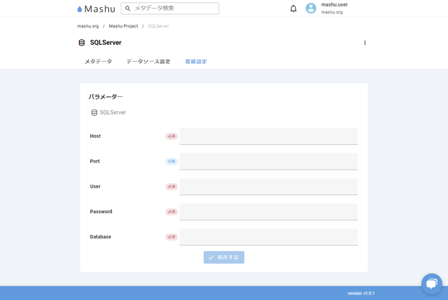Click the メタデータ検索 search box
The width and height of the screenshot is (448, 300).
174,9
